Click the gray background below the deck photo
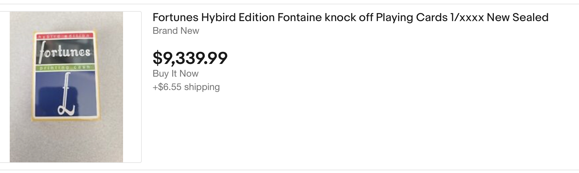The height and width of the screenshot is (173, 579). (x=66, y=144)
